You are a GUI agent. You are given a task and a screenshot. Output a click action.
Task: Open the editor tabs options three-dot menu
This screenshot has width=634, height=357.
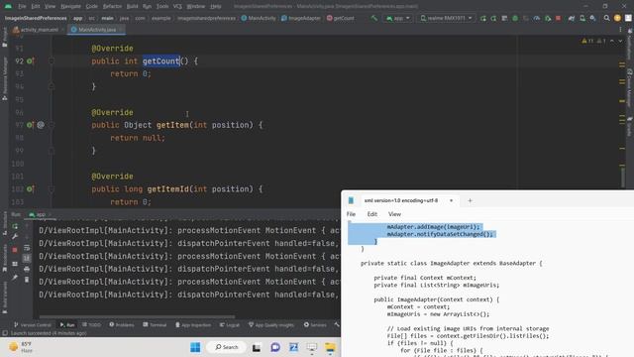620,30
